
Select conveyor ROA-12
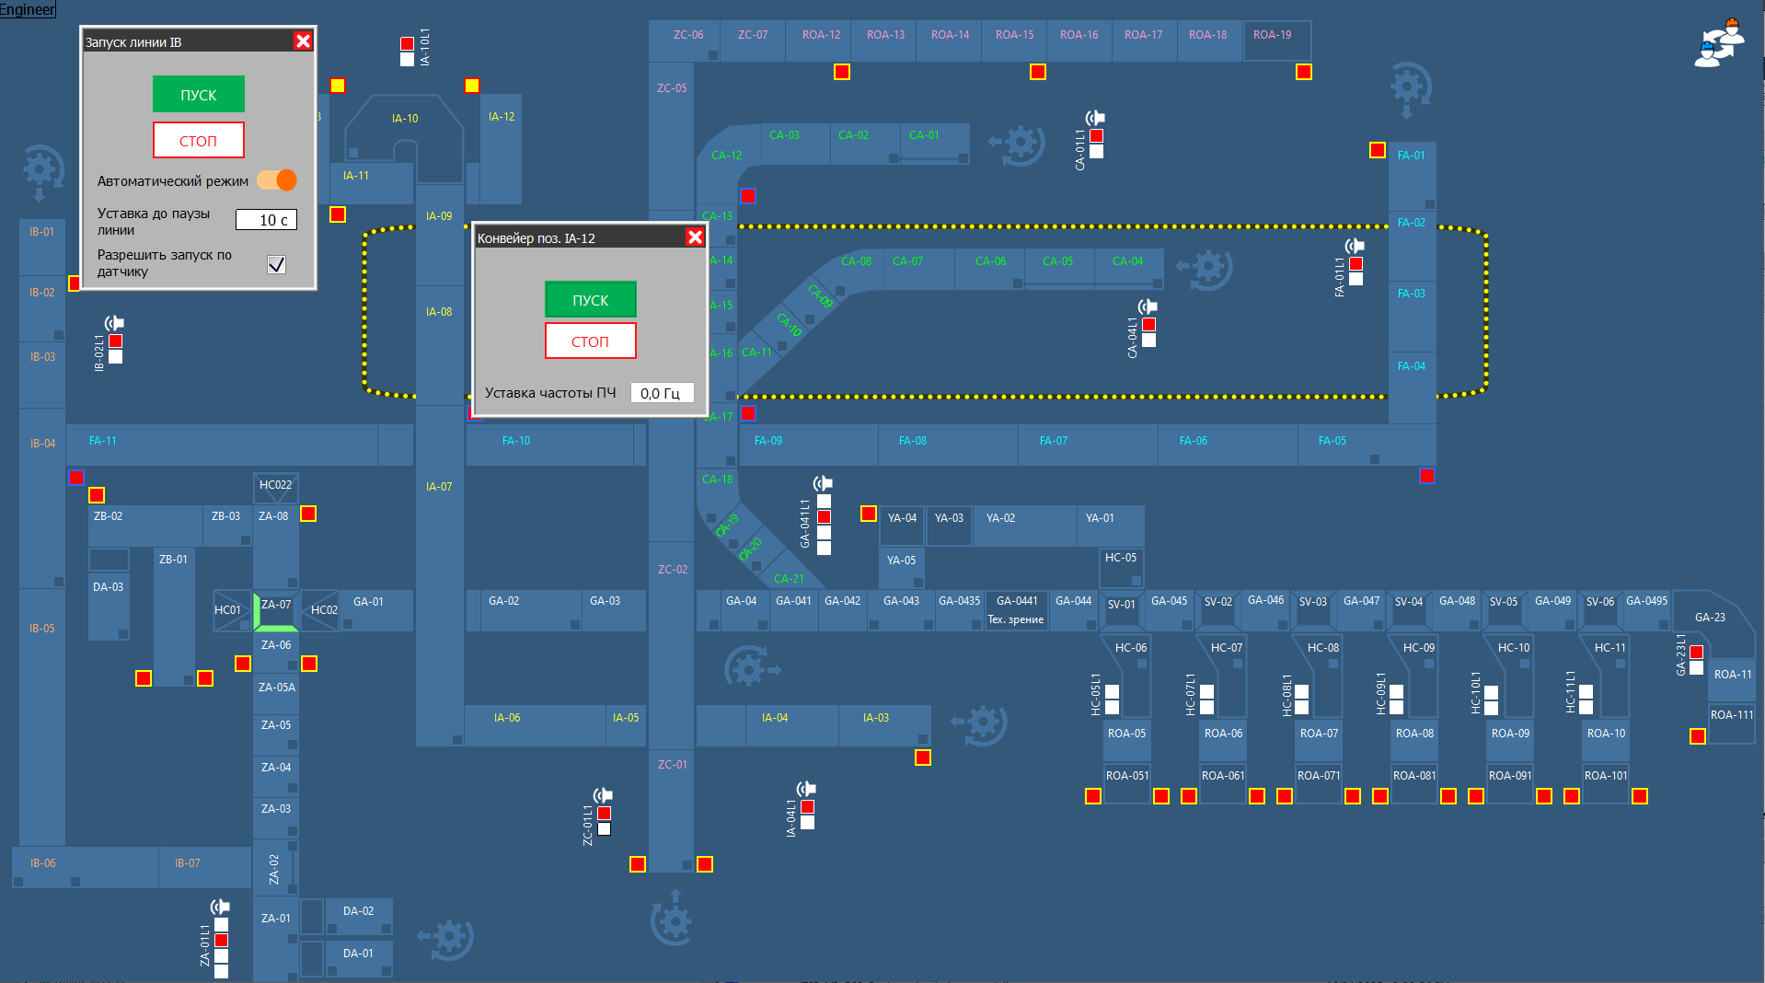819,41
